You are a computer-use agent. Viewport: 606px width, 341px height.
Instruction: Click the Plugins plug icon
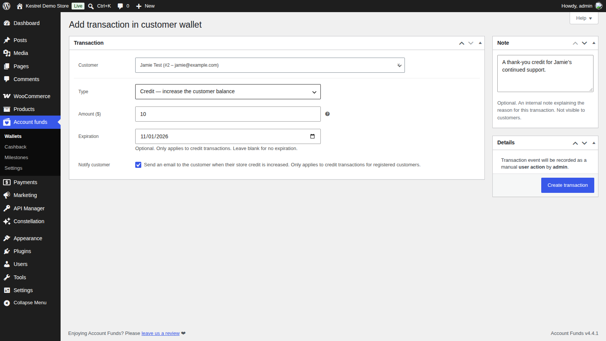click(7, 251)
